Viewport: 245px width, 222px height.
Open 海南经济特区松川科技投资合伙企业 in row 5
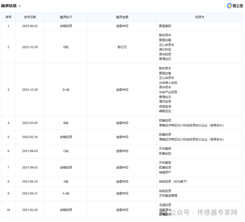tap(191, 139)
